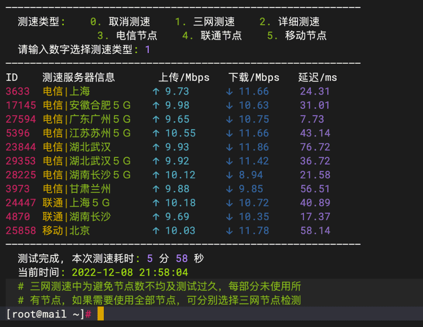Click server ID 25858
423x327 pixels.
click(21, 231)
